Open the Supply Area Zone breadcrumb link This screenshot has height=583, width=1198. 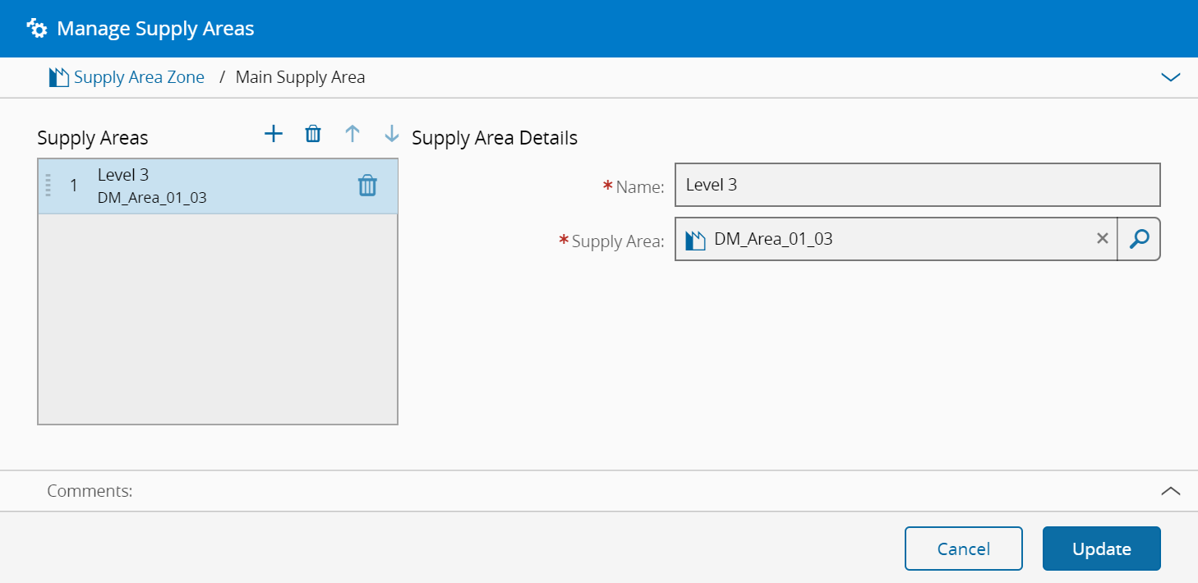tap(139, 77)
